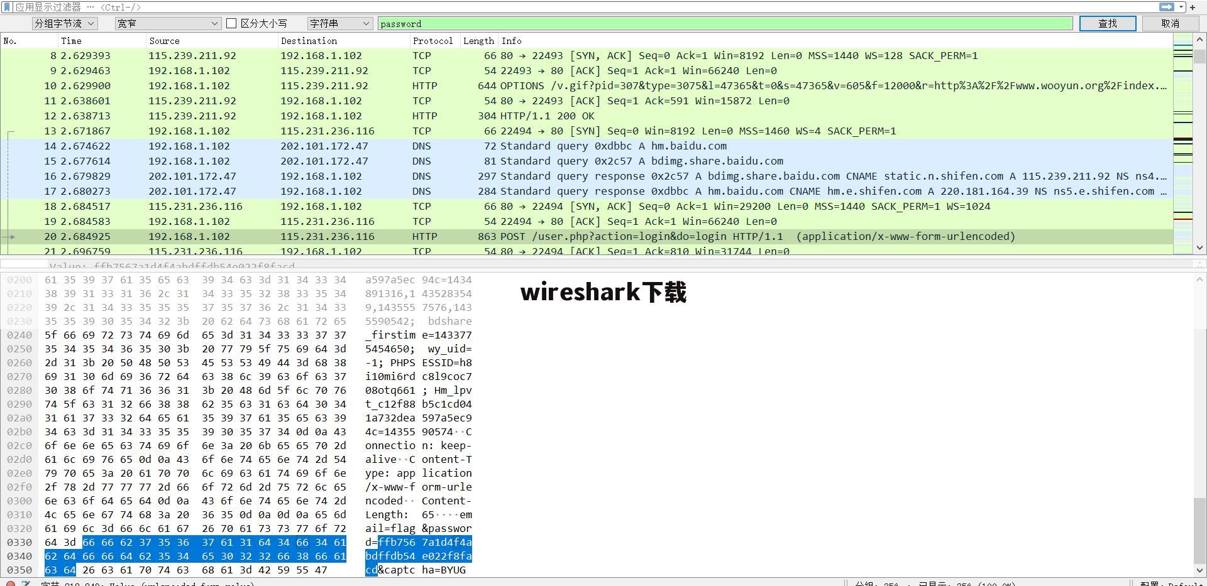Click the hex pane scroll up arrow
The image size is (1207, 586).
coord(1199,279)
